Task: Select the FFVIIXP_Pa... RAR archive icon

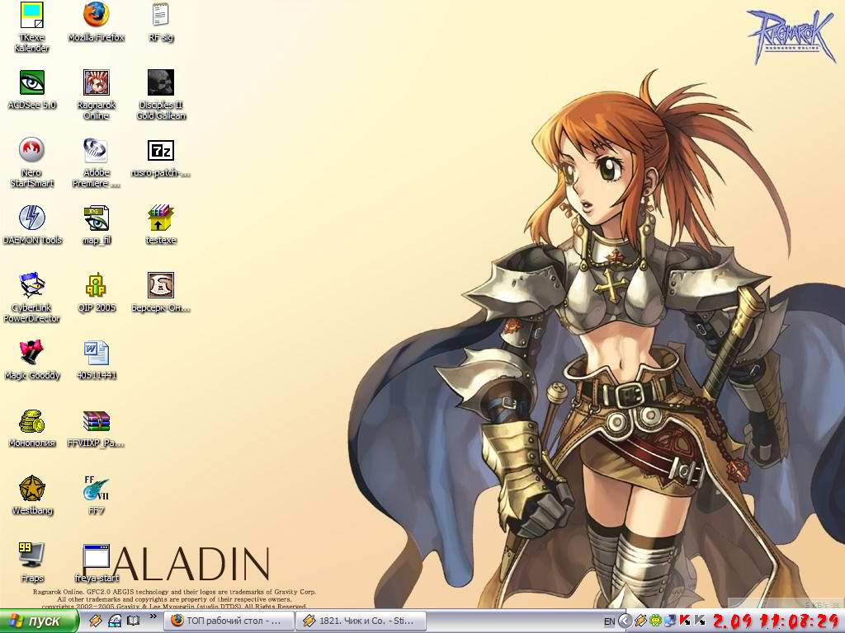Action: tap(97, 428)
